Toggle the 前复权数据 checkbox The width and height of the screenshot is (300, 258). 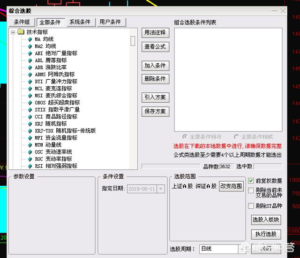coord(251,181)
